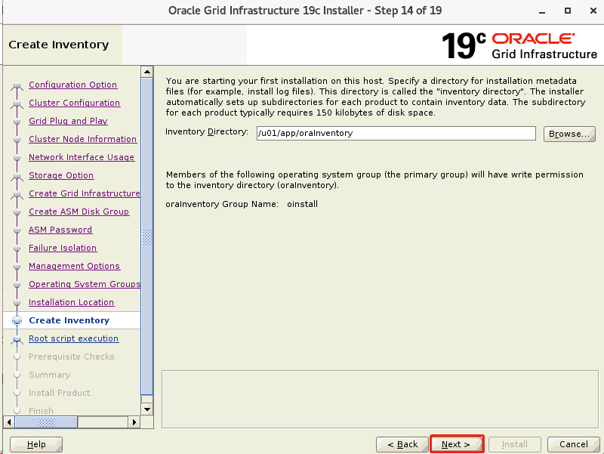Click the message area at bottom
Image resolution: width=604 pixels, height=454 pixels.
pos(380,400)
